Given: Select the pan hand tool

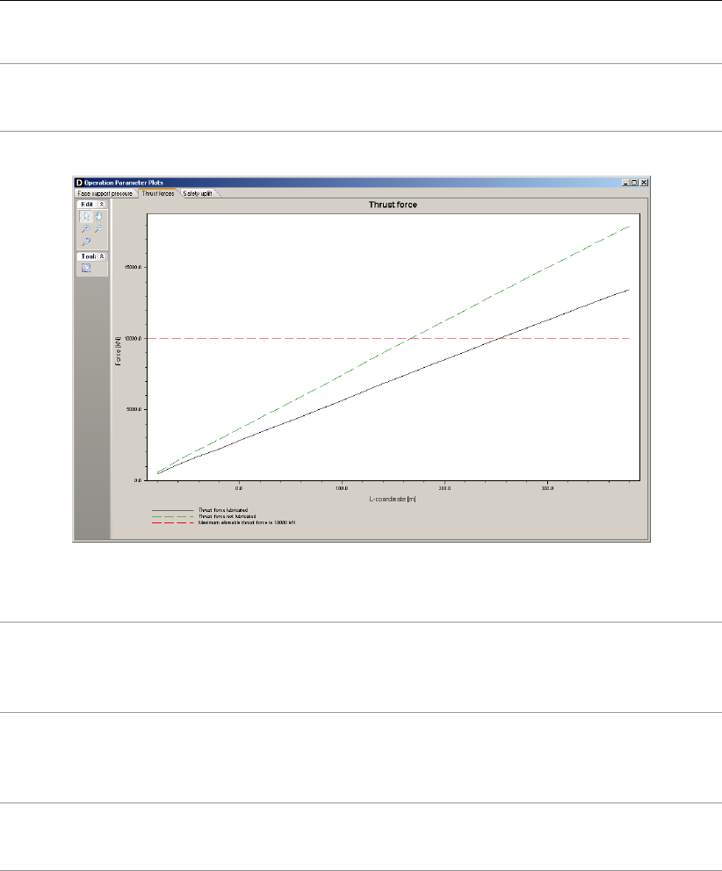Looking at the screenshot, I should coord(98,217).
